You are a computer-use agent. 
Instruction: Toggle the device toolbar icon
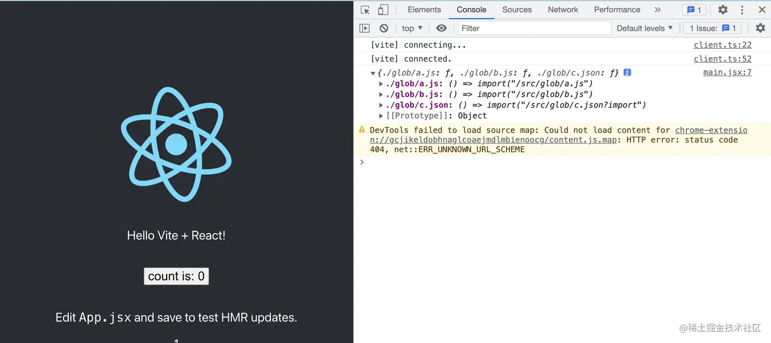[x=383, y=10]
